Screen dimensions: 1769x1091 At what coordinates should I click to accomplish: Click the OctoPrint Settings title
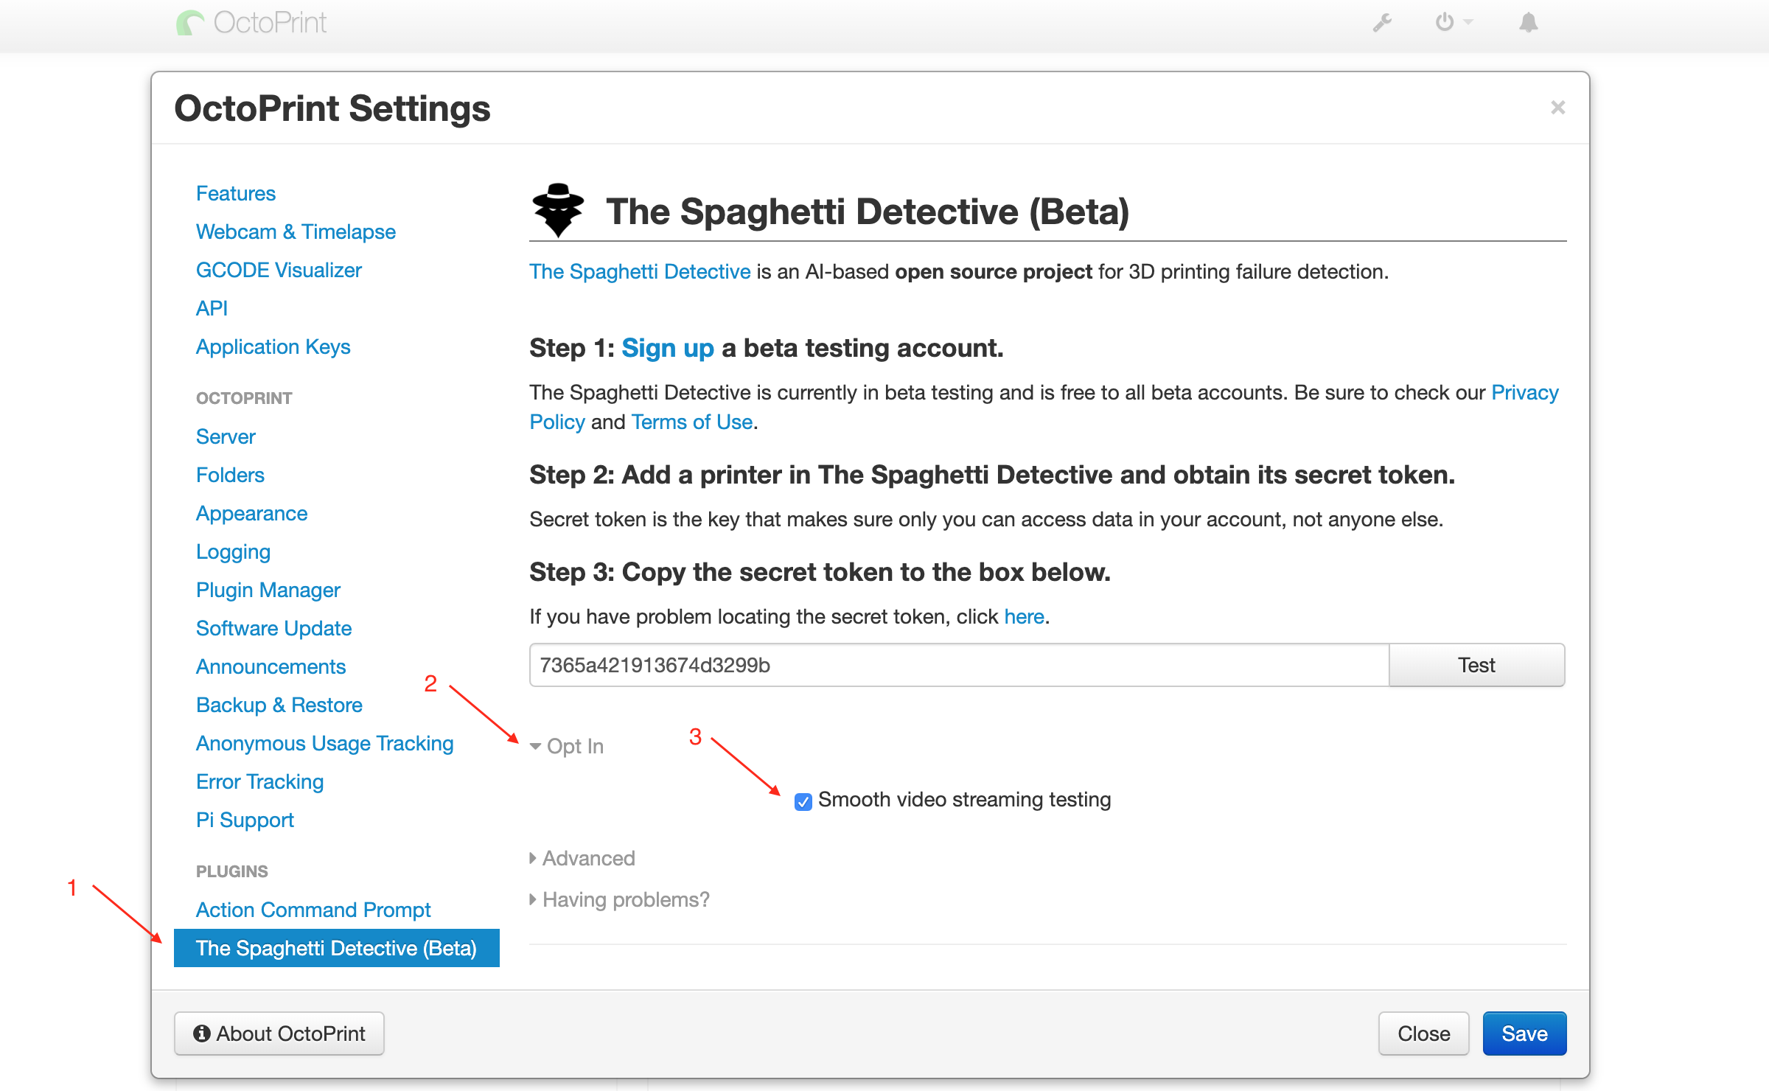pyautogui.click(x=332, y=108)
